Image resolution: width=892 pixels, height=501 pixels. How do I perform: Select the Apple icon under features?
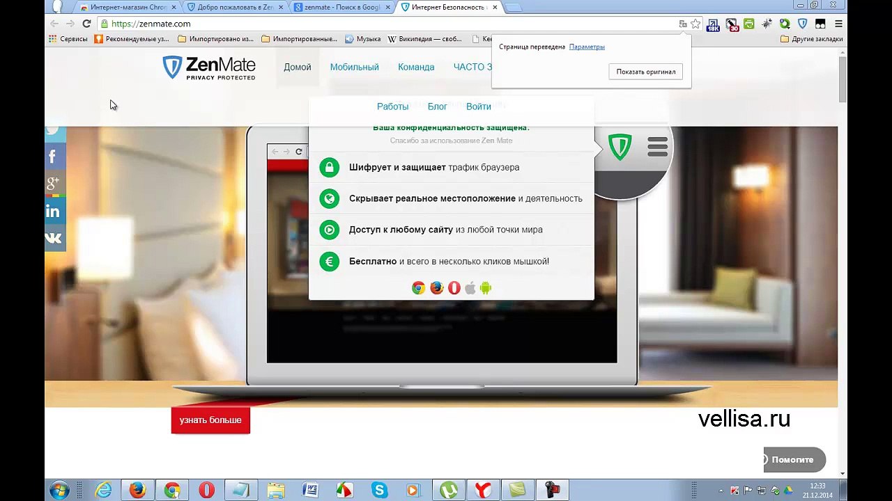[x=470, y=287]
